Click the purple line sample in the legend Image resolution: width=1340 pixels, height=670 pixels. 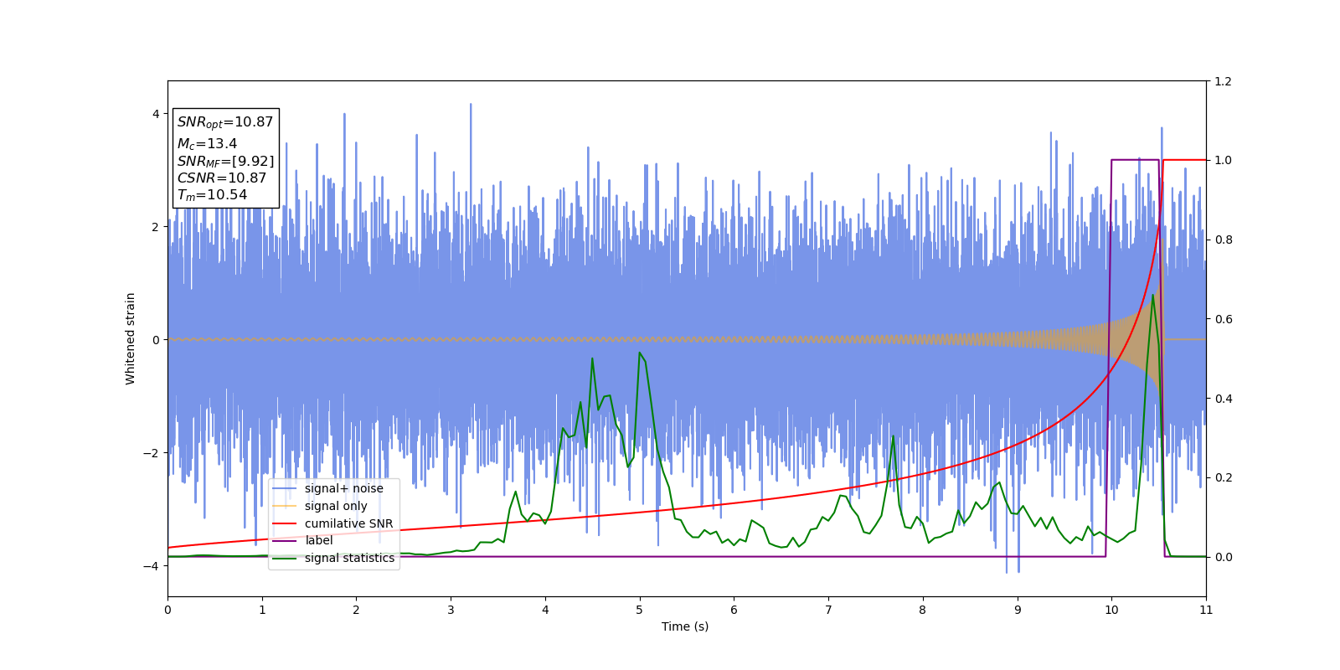(x=285, y=540)
